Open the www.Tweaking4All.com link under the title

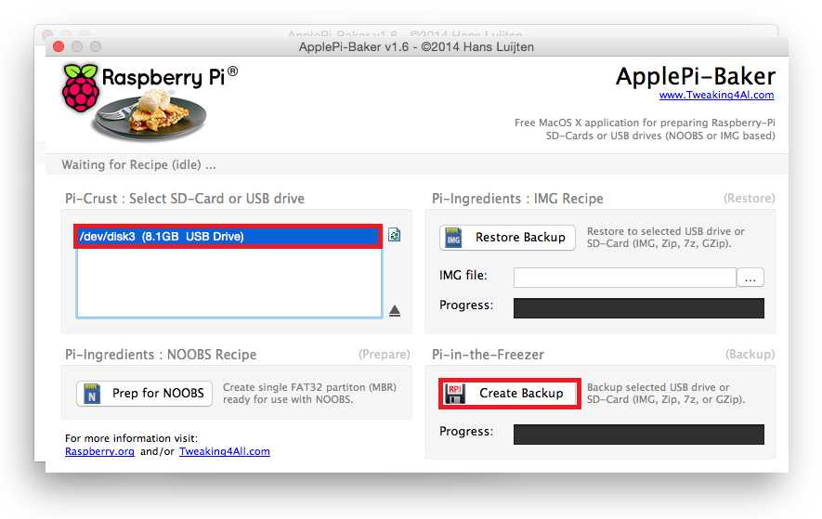point(716,95)
